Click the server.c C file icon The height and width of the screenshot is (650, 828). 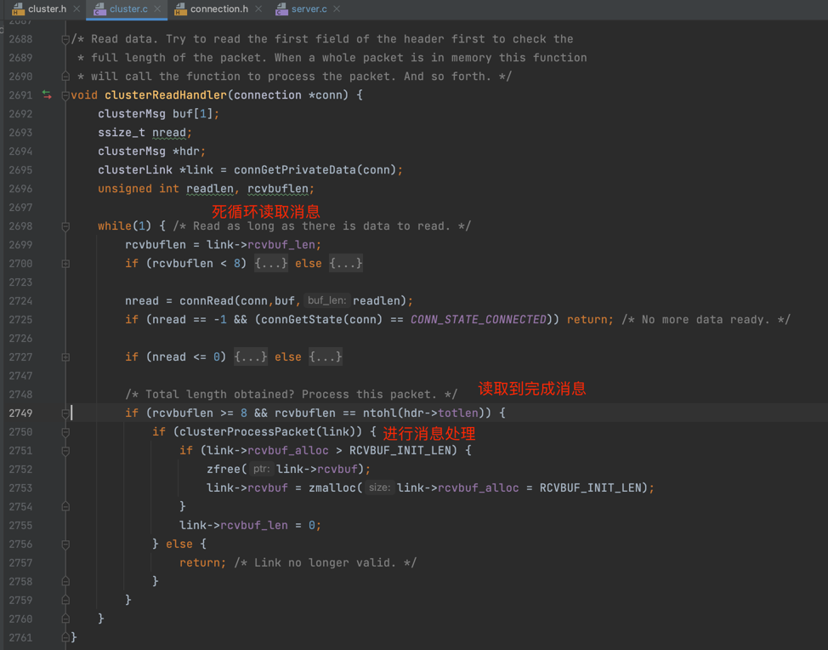(x=281, y=9)
